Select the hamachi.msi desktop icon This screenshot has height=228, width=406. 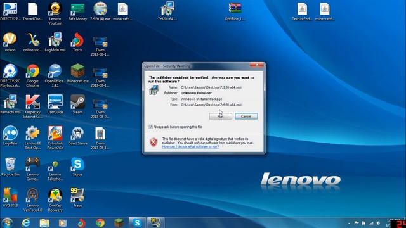tap(10, 104)
